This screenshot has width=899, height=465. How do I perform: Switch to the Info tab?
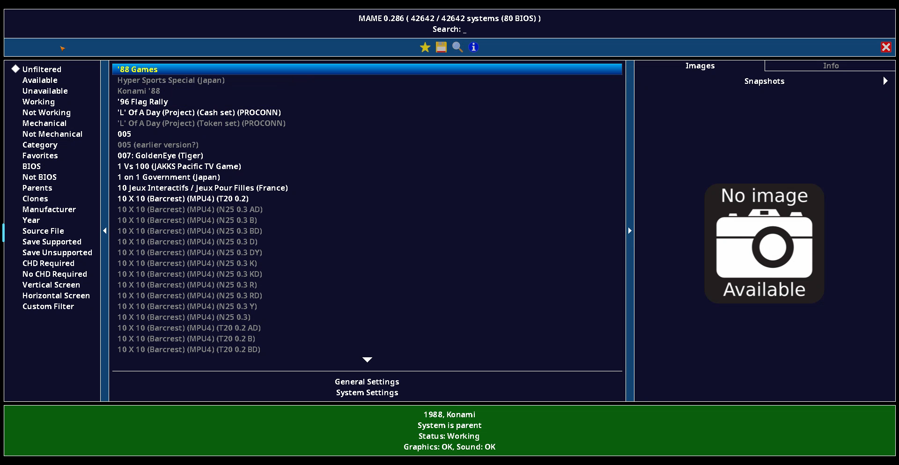point(830,66)
